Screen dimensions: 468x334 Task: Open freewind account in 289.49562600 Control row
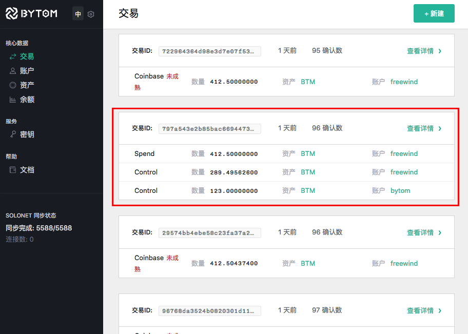tap(404, 172)
